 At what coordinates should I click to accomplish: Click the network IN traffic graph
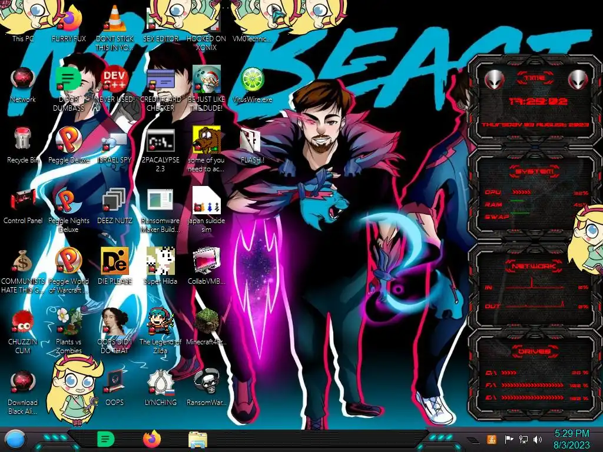[x=535, y=284]
